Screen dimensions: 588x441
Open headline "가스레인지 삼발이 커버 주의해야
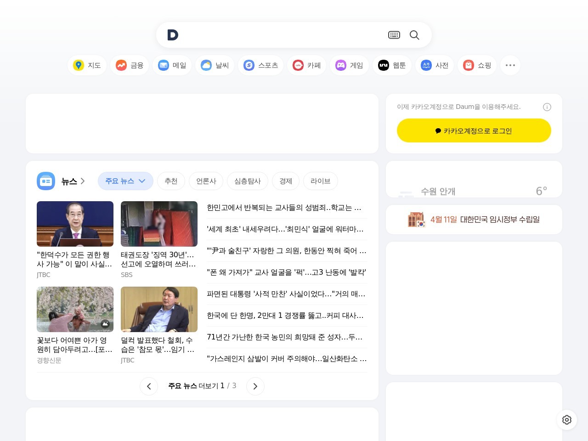287,359
